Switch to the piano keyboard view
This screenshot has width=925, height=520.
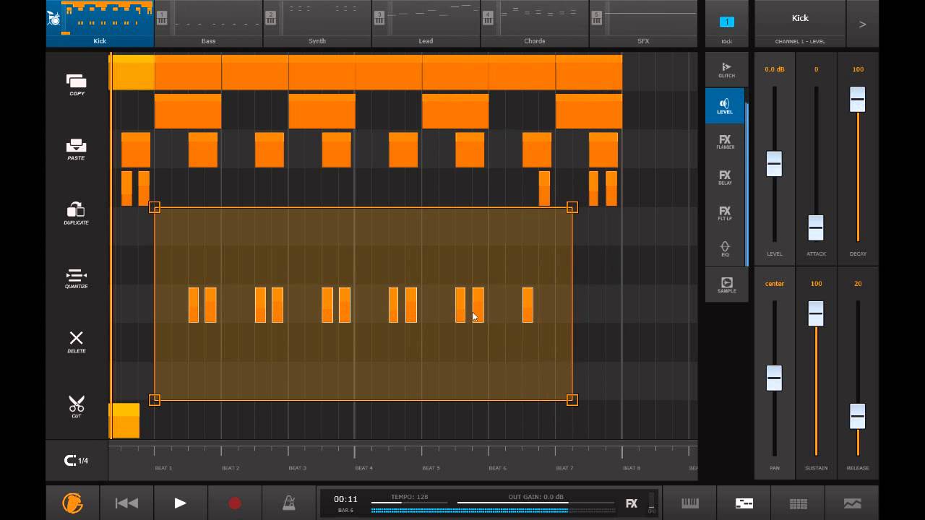[690, 503]
